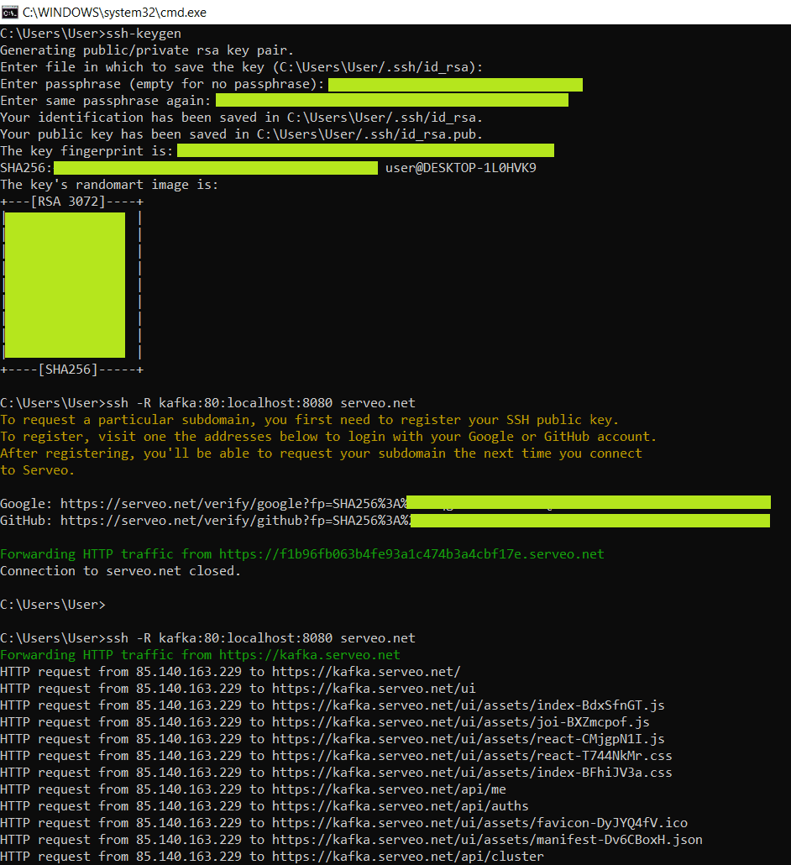
Task: Click the 'C:\Users\User>ssh-keygen' command line
Action: (x=91, y=34)
